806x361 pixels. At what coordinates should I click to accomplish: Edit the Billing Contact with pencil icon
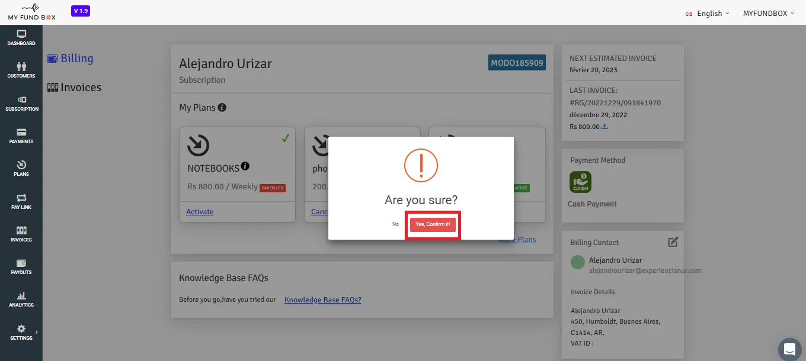(673, 242)
